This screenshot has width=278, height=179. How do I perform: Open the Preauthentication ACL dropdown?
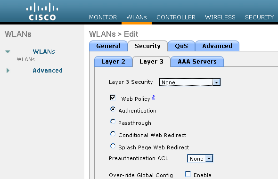tap(200, 158)
